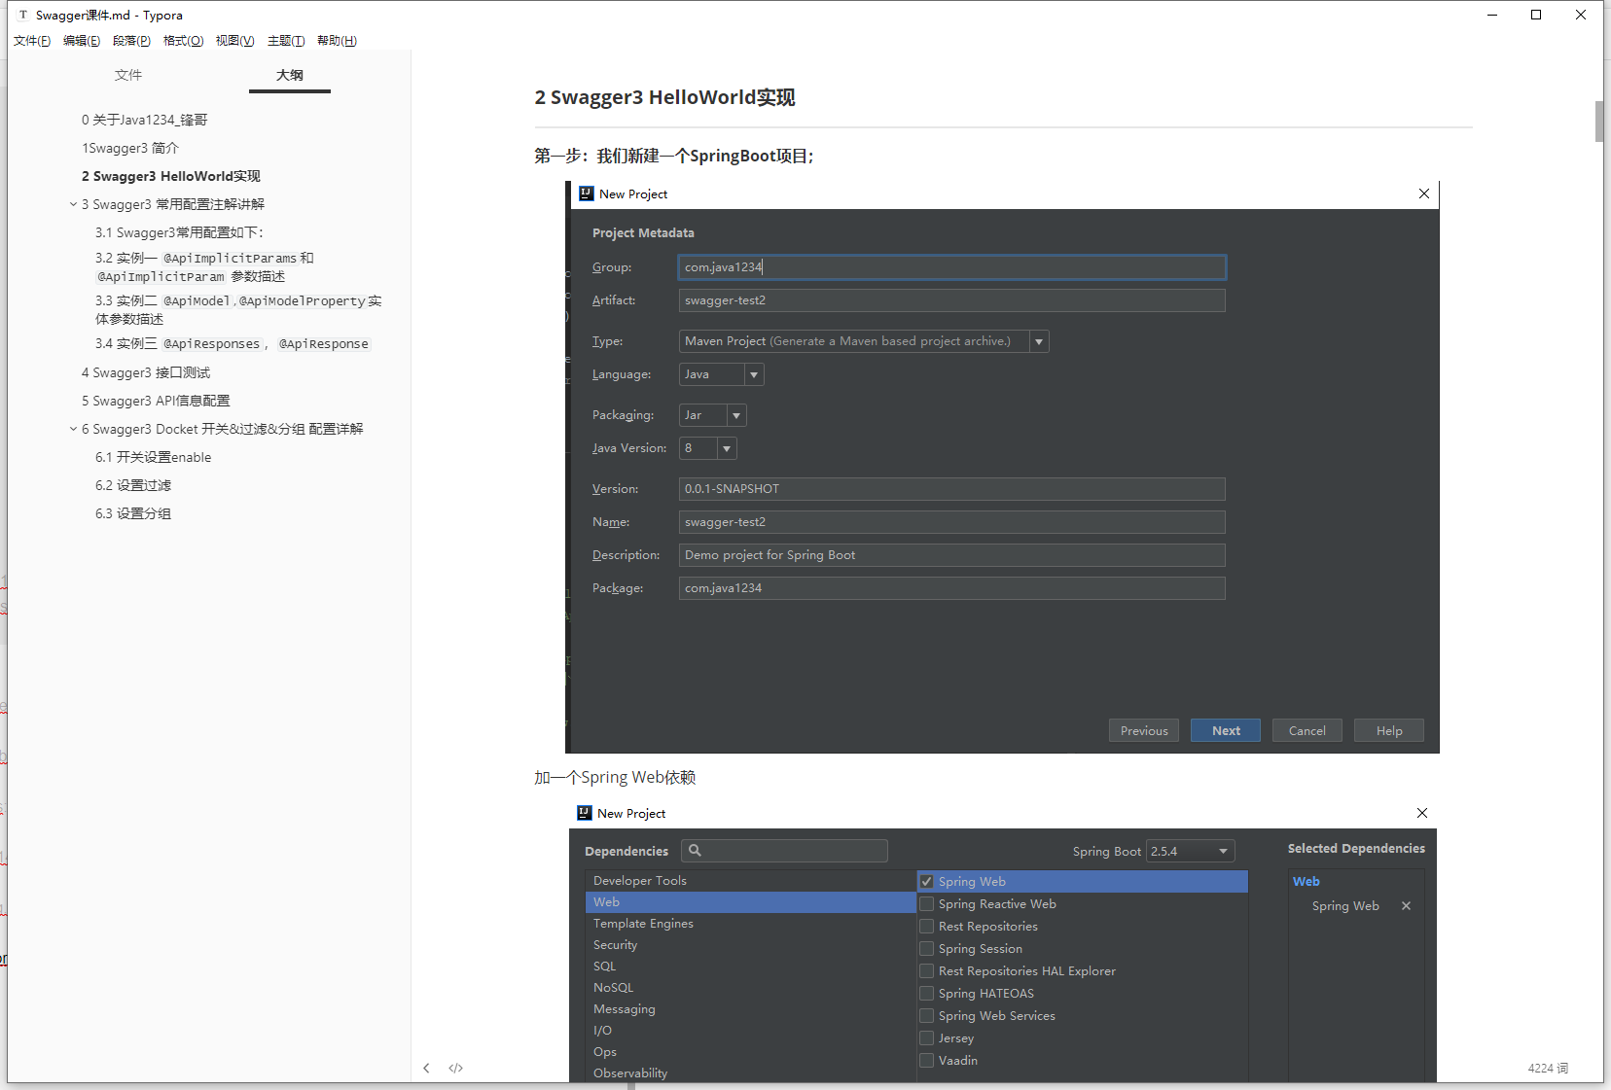The height and width of the screenshot is (1090, 1611).
Task: Check the Spring Web Services checkbox
Action: click(927, 1016)
